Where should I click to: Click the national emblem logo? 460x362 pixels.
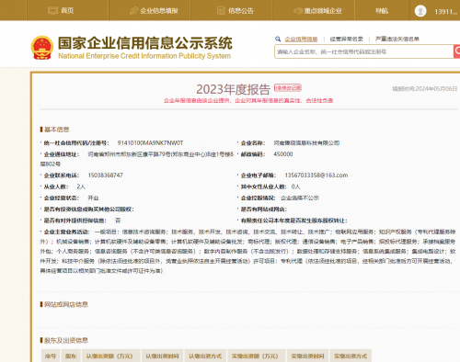pos(42,48)
